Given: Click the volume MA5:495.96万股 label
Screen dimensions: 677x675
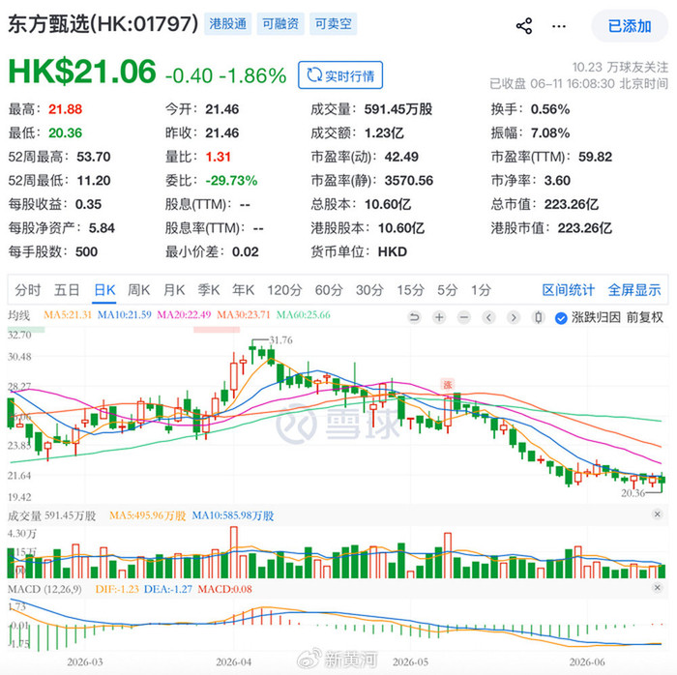Looking at the screenshot, I should [147, 515].
